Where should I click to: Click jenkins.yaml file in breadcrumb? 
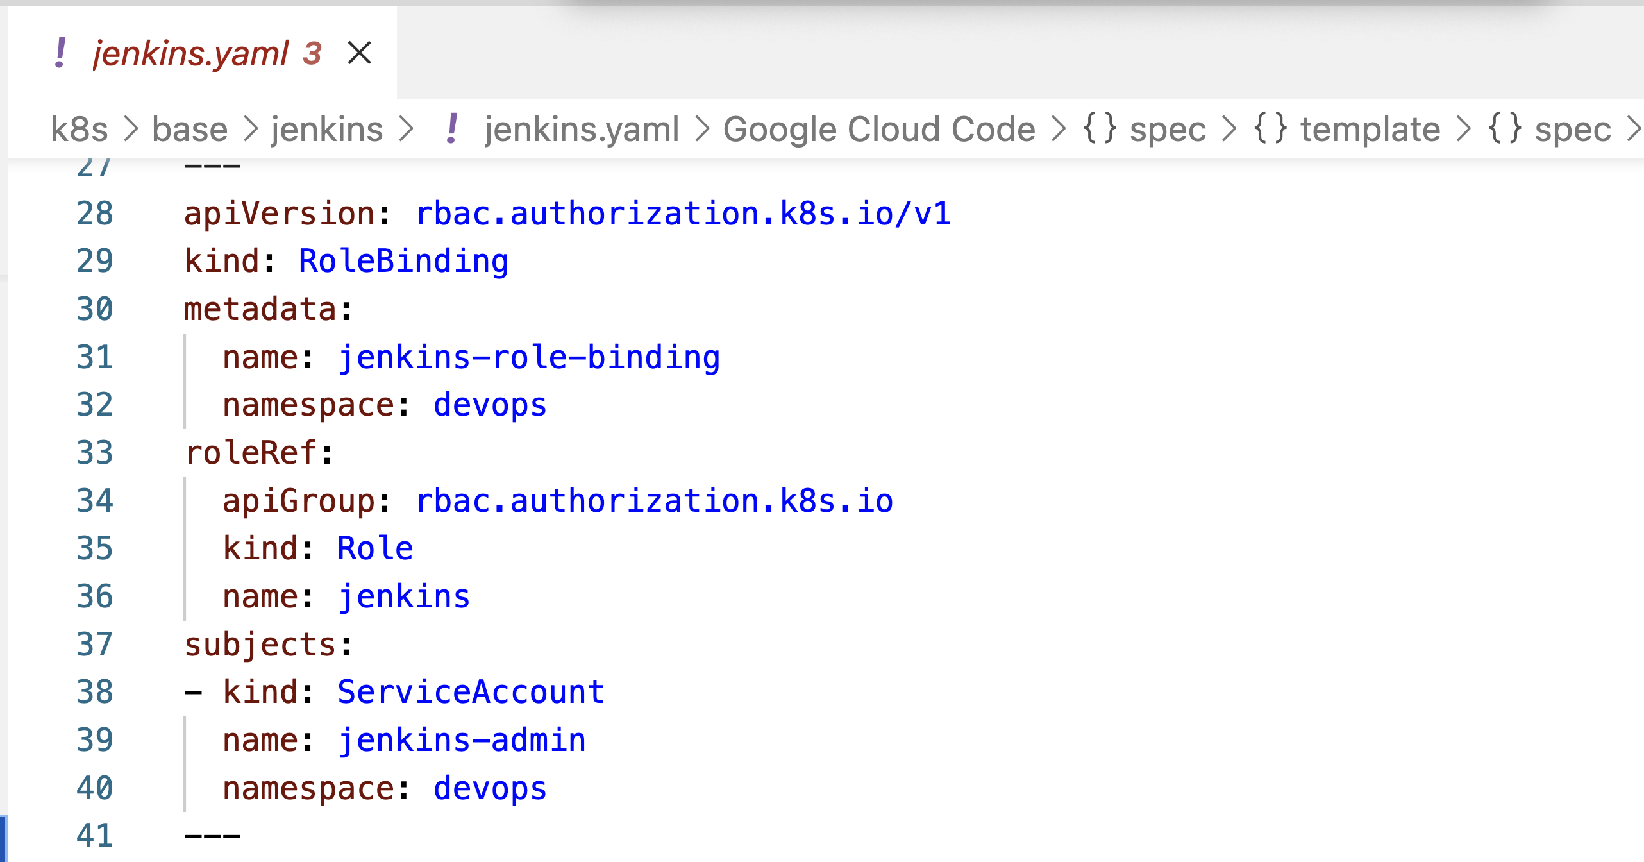coord(582,129)
